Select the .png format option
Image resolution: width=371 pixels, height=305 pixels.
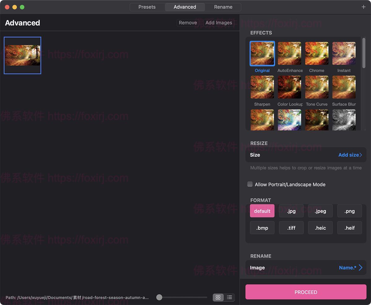(x=349, y=211)
